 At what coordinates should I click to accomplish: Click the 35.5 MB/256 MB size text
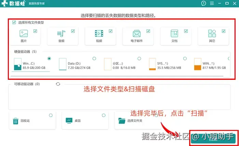click(x=169, y=68)
